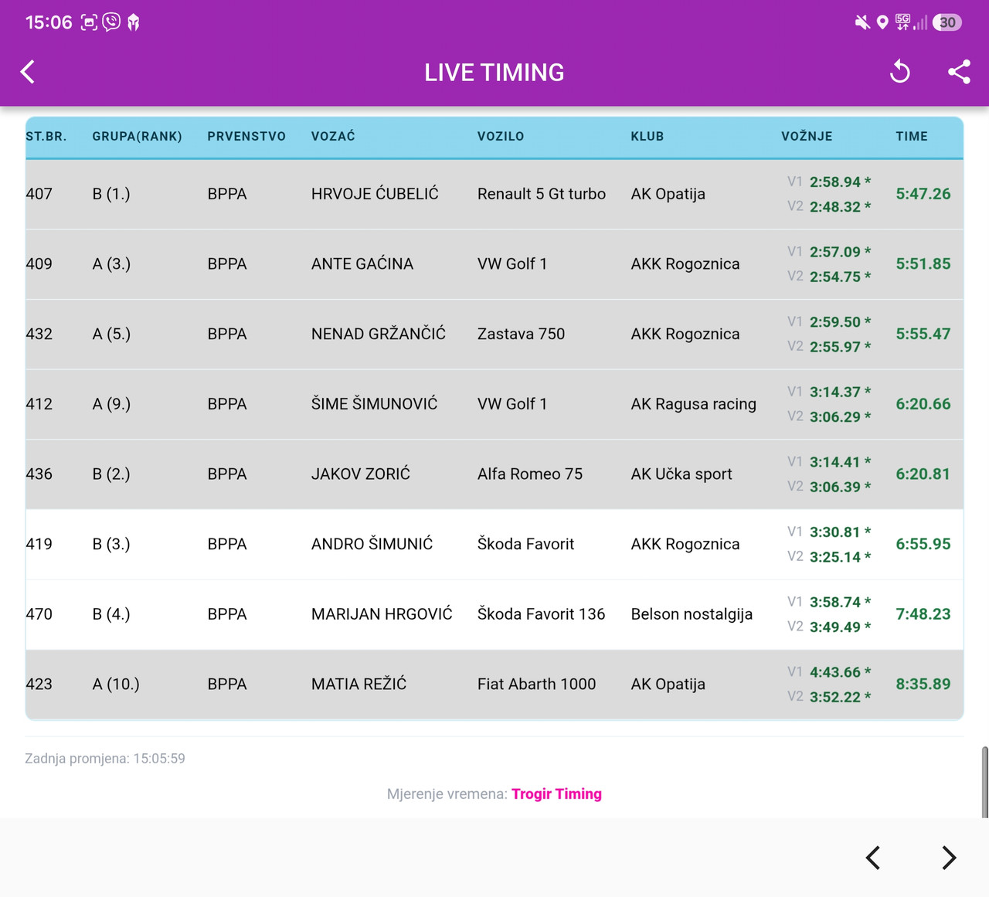Click vehicle Renault 5 Gt turbo
989x897 pixels.
(542, 194)
